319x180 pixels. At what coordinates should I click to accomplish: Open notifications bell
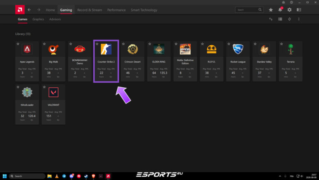point(280,10)
